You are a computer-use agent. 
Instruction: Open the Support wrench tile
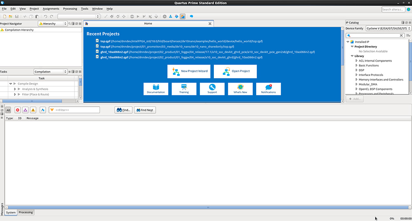(212, 89)
